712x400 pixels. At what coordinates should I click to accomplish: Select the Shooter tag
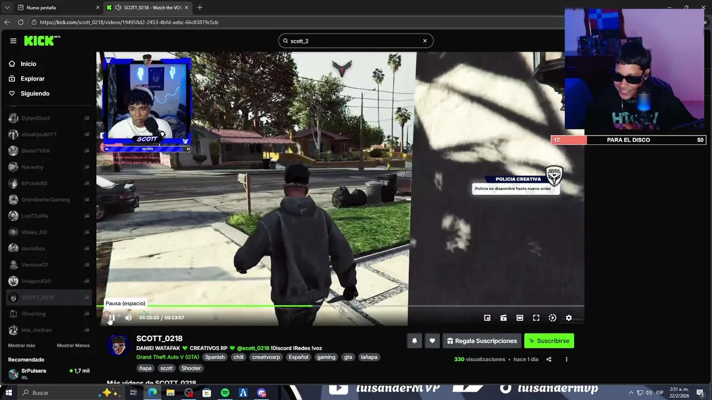pyautogui.click(x=191, y=368)
